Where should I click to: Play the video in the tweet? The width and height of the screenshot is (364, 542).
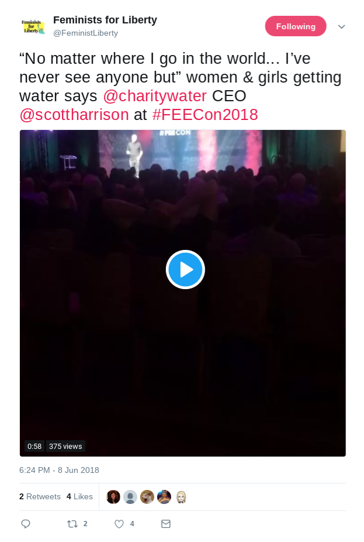click(x=185, y=270)
